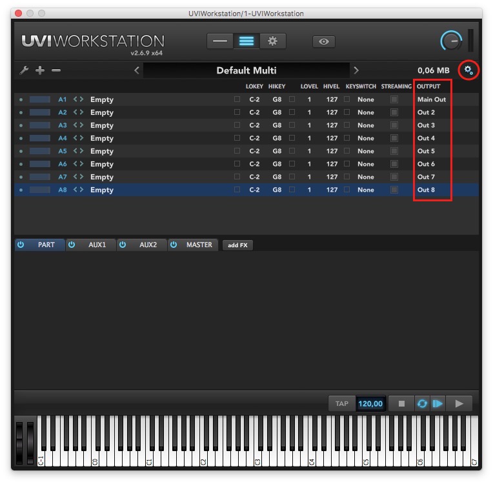The height and width of the screenshot is (484, 493).
Task: Open the wrench tools menu
Action: pos(24,70)
